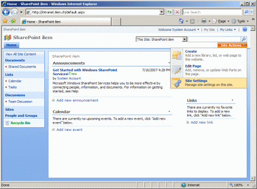
Task: Click Add new announcement
Action: pos(77,100)
